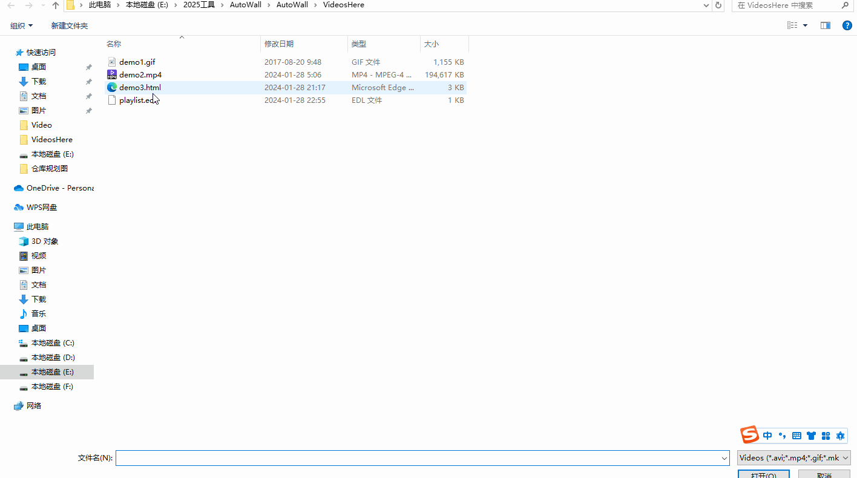Open OneDrive - Personal in sidebar

coord(59,188)
